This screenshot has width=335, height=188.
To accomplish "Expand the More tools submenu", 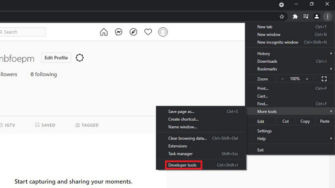I will (x=290, y=111).
